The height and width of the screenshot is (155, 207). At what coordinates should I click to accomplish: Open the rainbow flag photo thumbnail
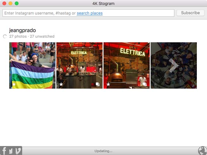[x=32, y=64]
